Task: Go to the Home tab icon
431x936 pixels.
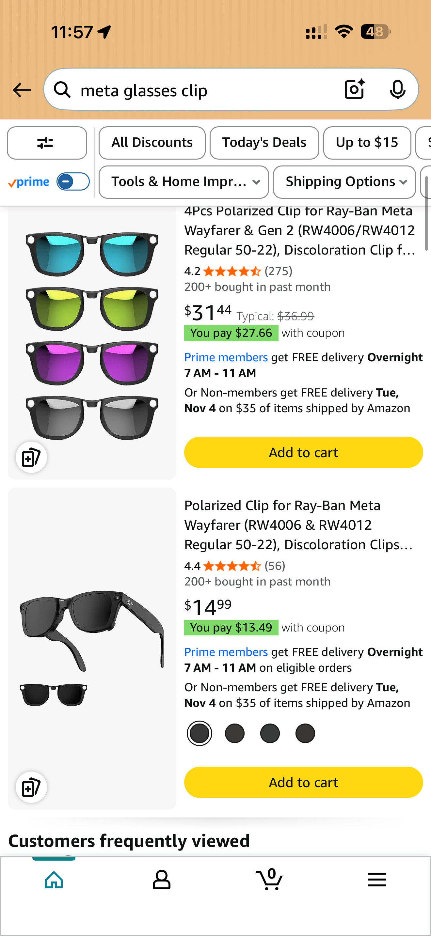Action: [x=54, y=880]
